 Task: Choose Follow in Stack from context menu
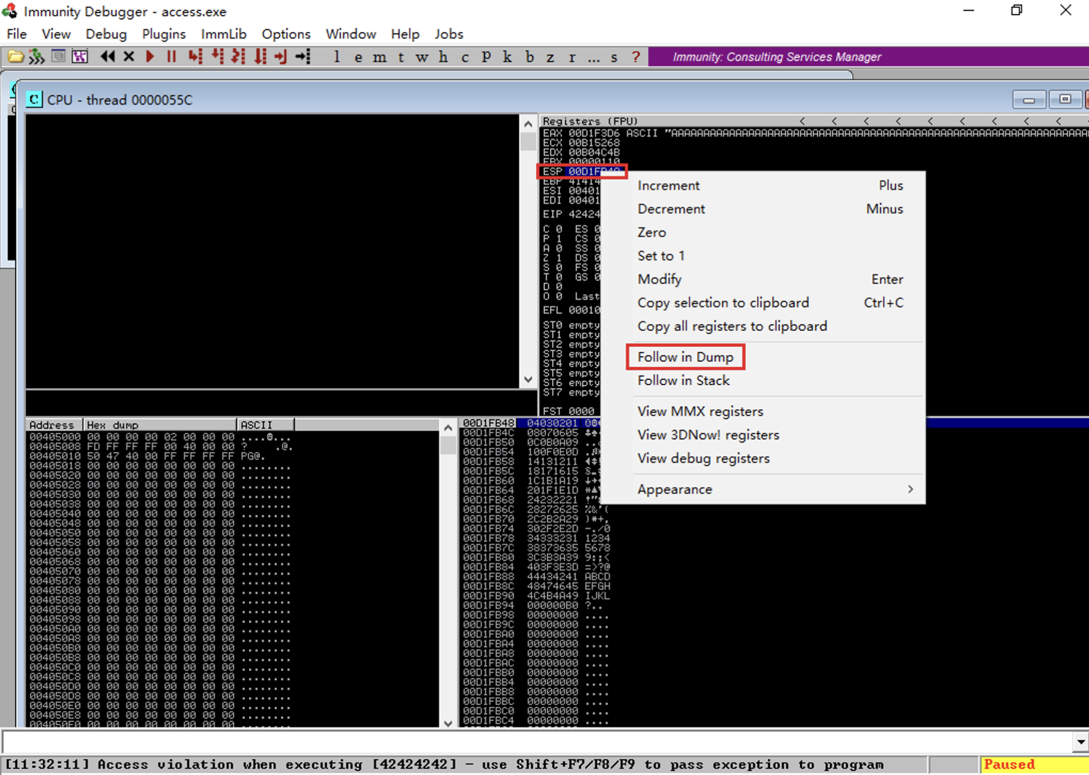pyautogui.click(x=683, y=380)
